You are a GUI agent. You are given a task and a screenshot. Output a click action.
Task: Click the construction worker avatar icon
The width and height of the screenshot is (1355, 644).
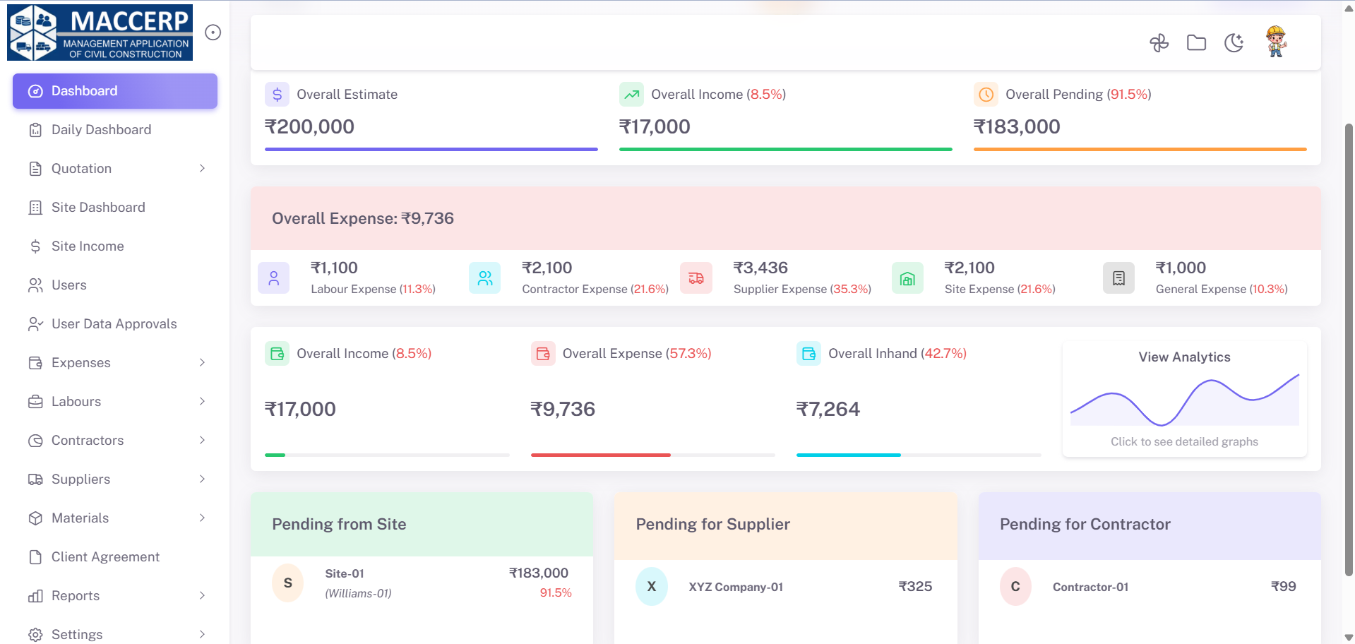click(1275, 41)
